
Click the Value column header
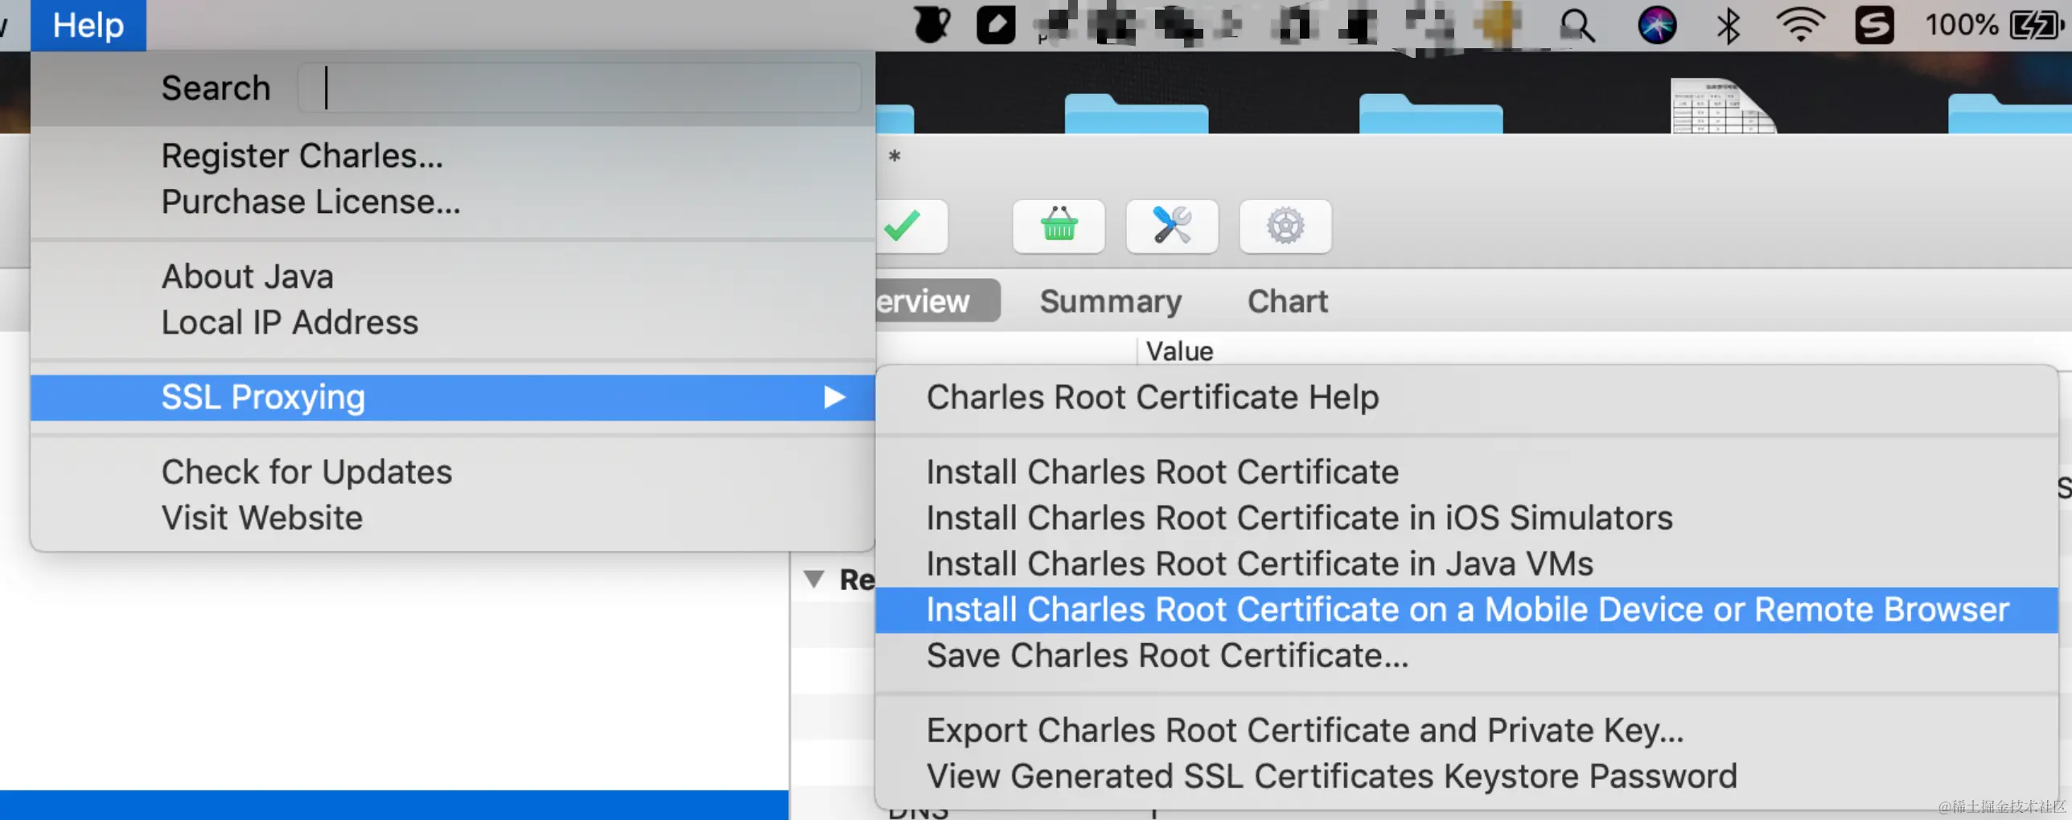click(1179, 351)
